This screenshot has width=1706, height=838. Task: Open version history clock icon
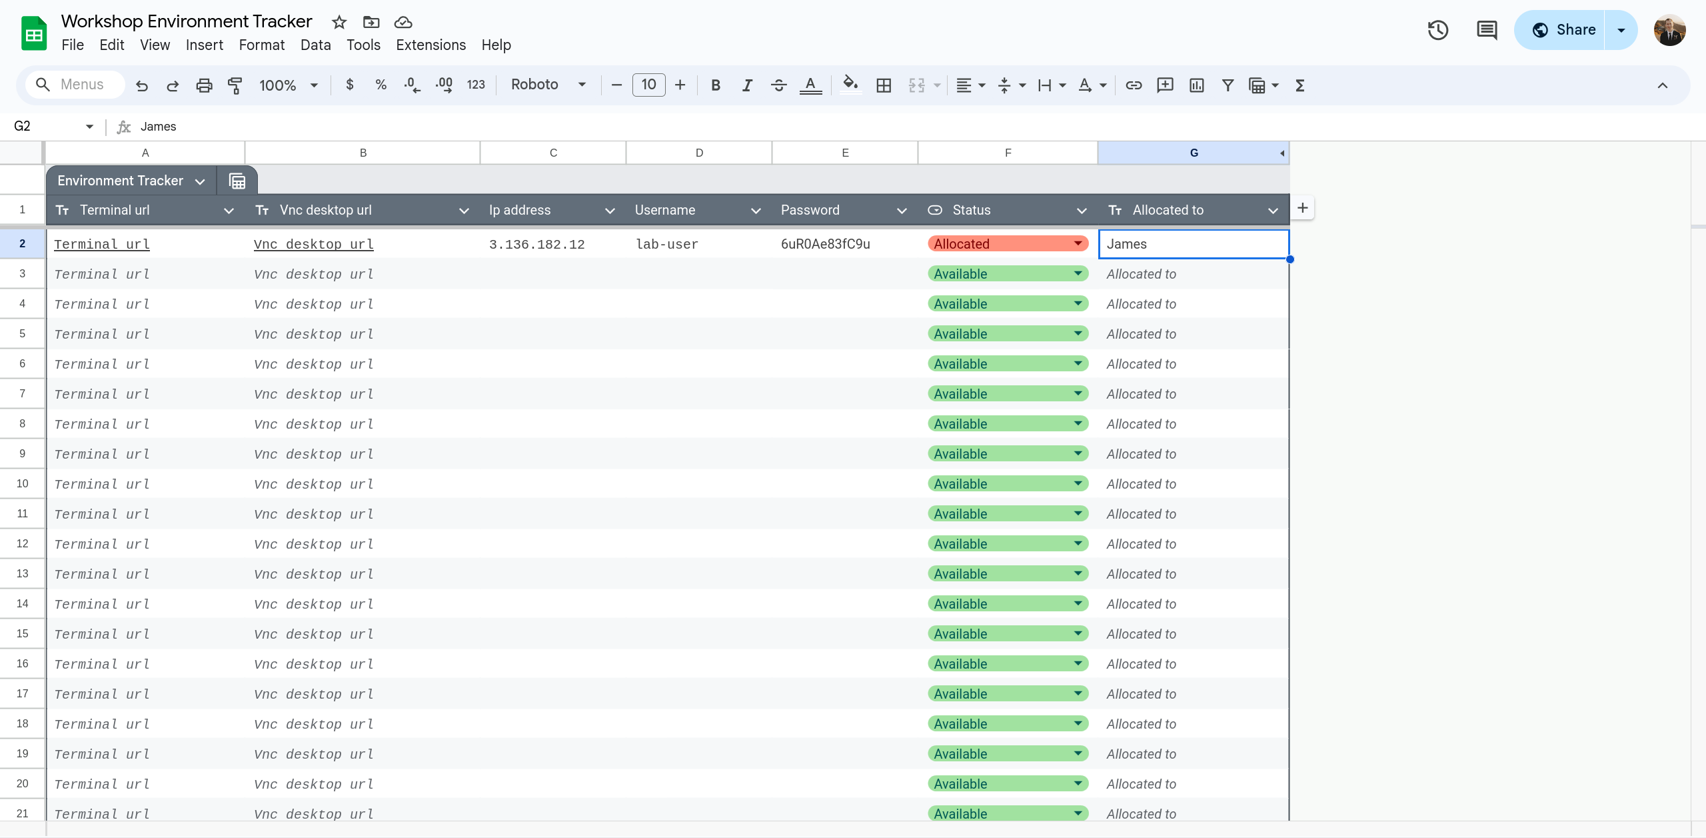click(1437, 30)
